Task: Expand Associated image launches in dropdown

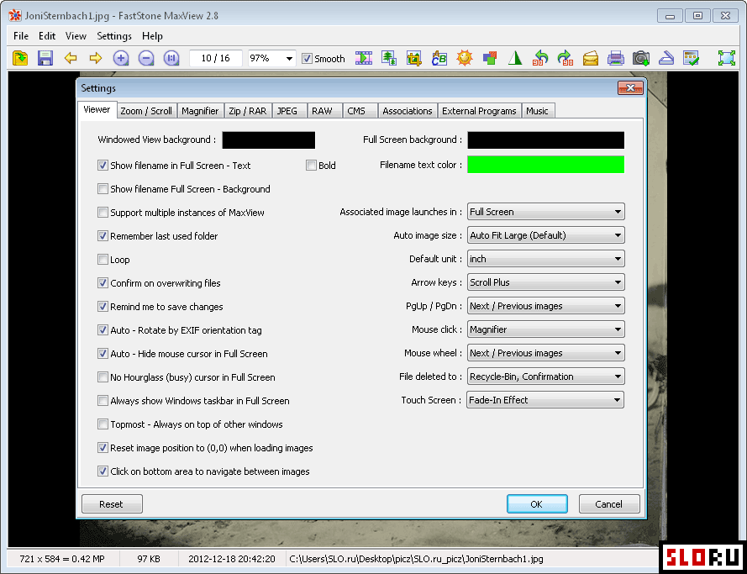Action: (x=545, y=212)
